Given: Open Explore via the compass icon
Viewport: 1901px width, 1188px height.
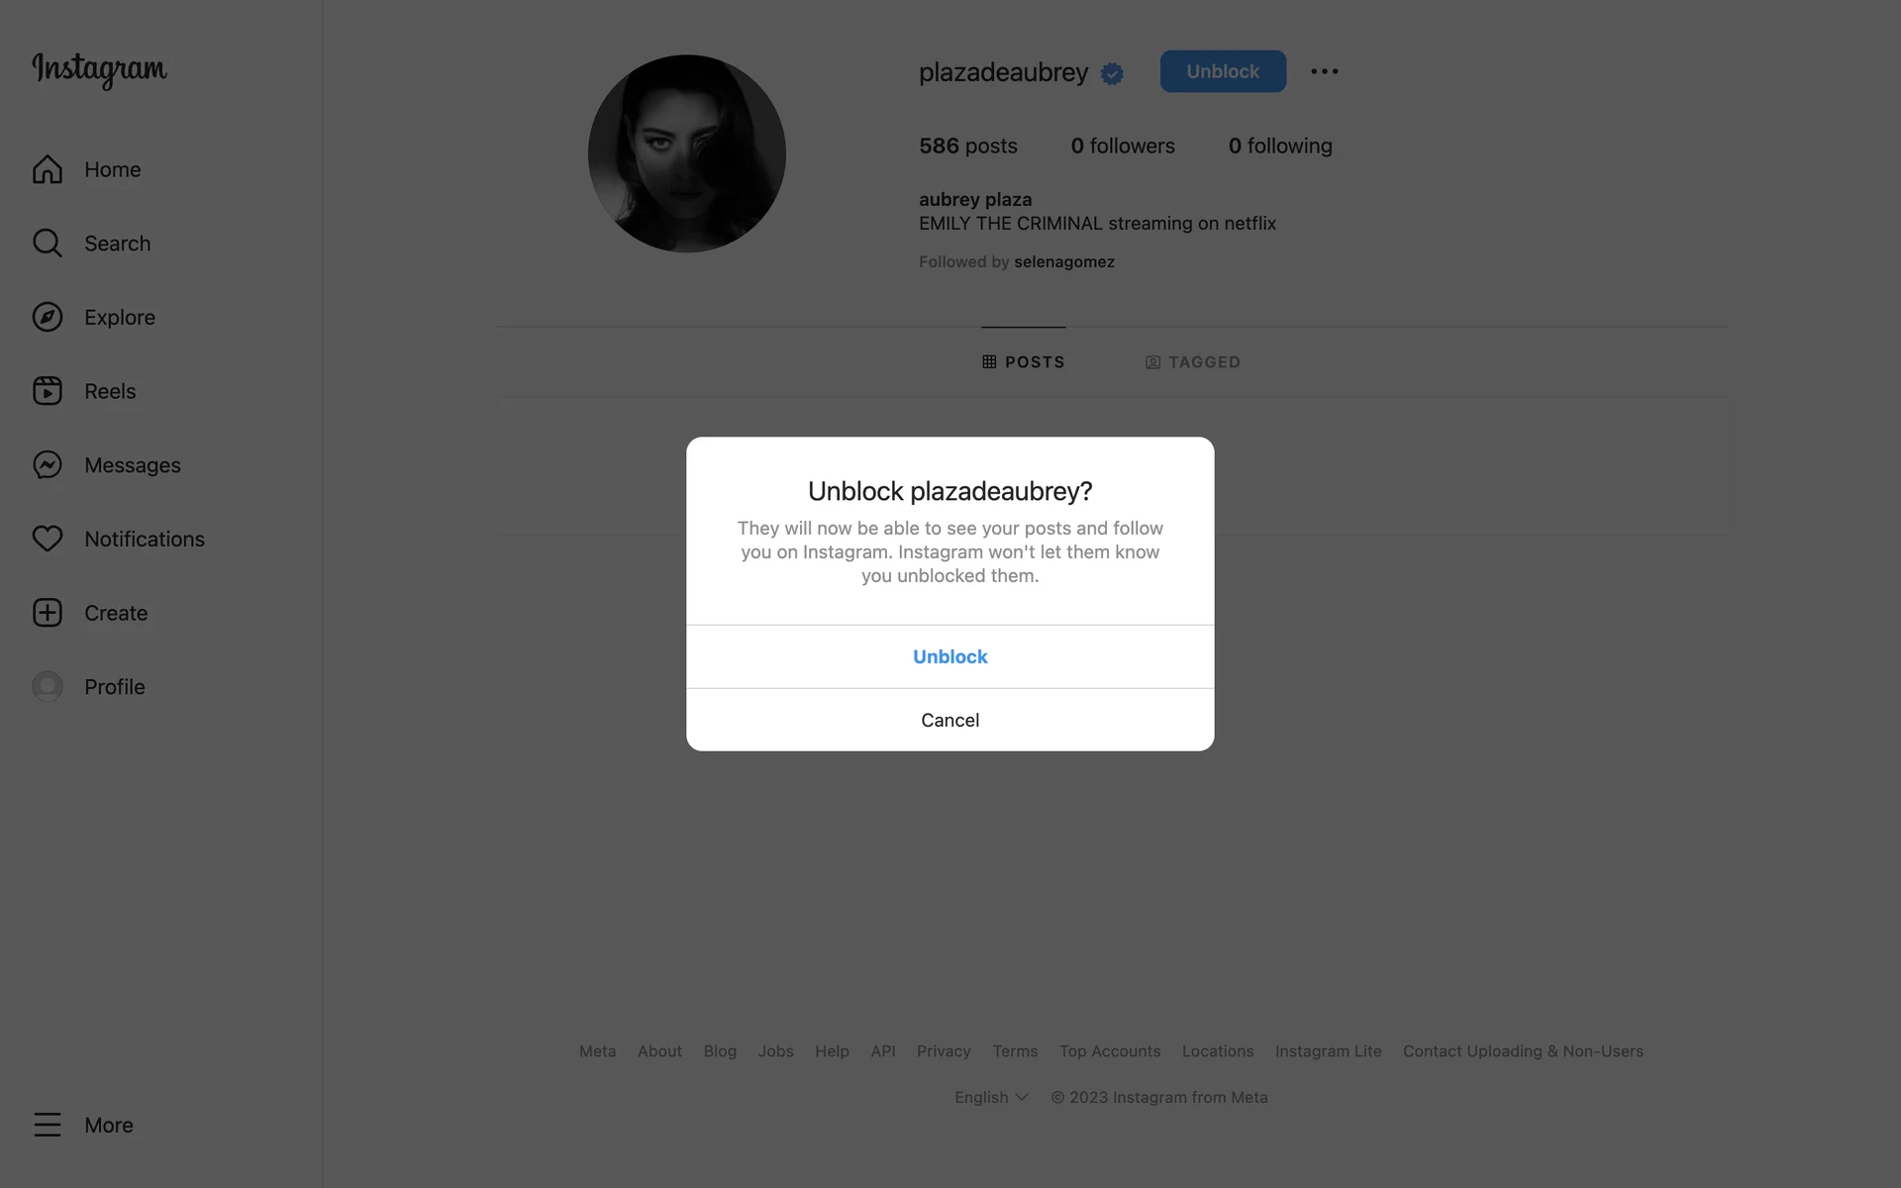Looking at the screenshot, I should click(x=48, y=317).
